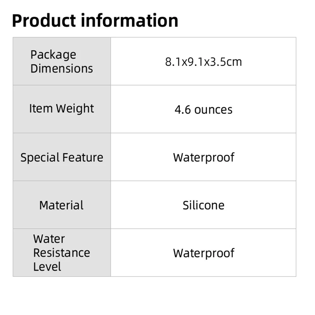Select the Material label cell

62,205
